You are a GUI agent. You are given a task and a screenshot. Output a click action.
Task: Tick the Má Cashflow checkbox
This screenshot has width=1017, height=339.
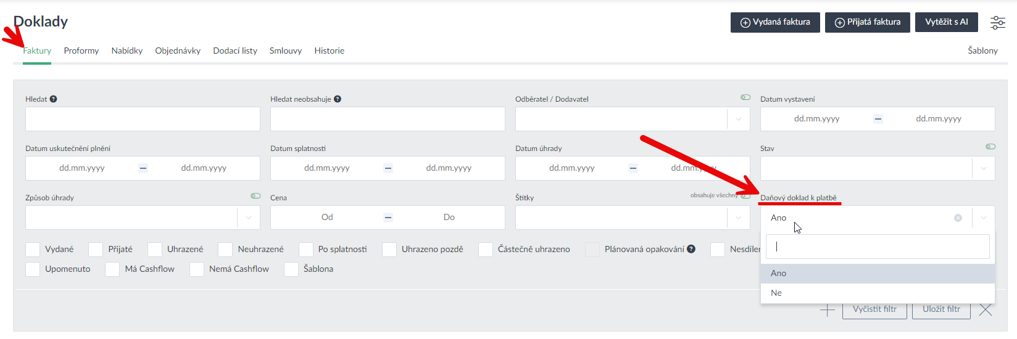112,269
